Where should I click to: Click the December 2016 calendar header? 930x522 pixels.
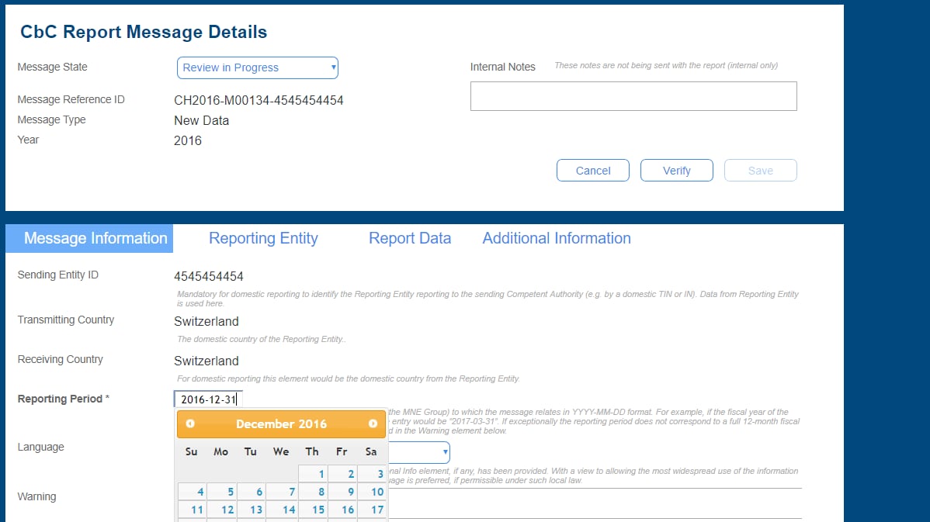click(x=281, y=423)
